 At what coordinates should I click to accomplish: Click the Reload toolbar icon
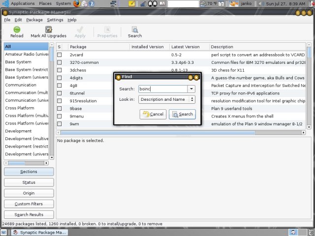(17, 29)
